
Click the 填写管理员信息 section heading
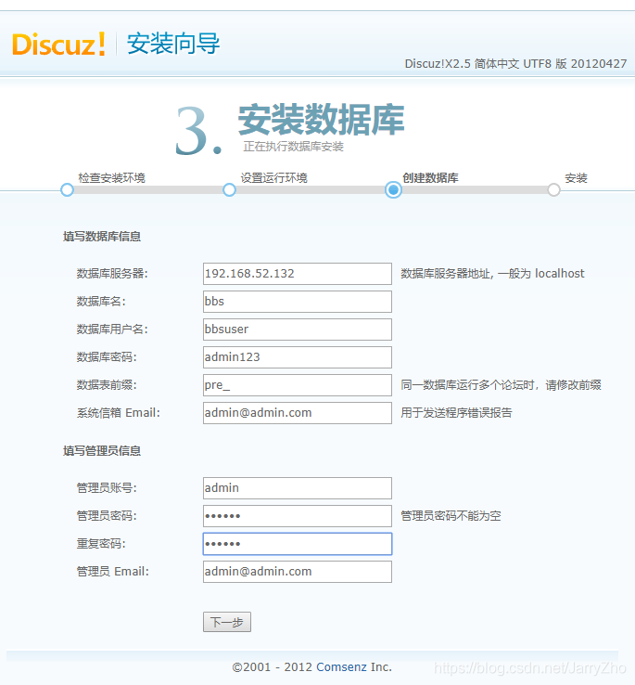click(x=102, y=450)
